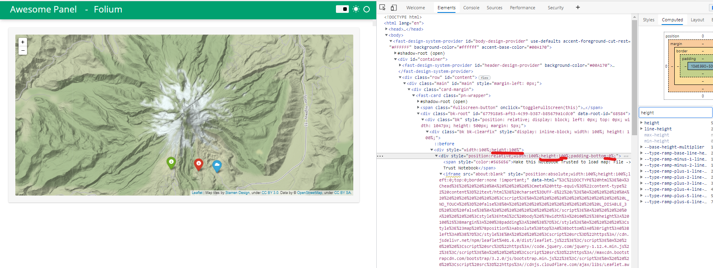Expand the --base-height-multiplier property
The image size is (713, 268).
pos(642,147)
